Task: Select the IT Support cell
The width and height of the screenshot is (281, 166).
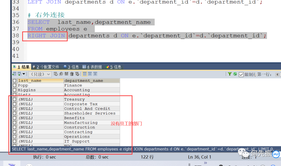Action: (92, 141)
